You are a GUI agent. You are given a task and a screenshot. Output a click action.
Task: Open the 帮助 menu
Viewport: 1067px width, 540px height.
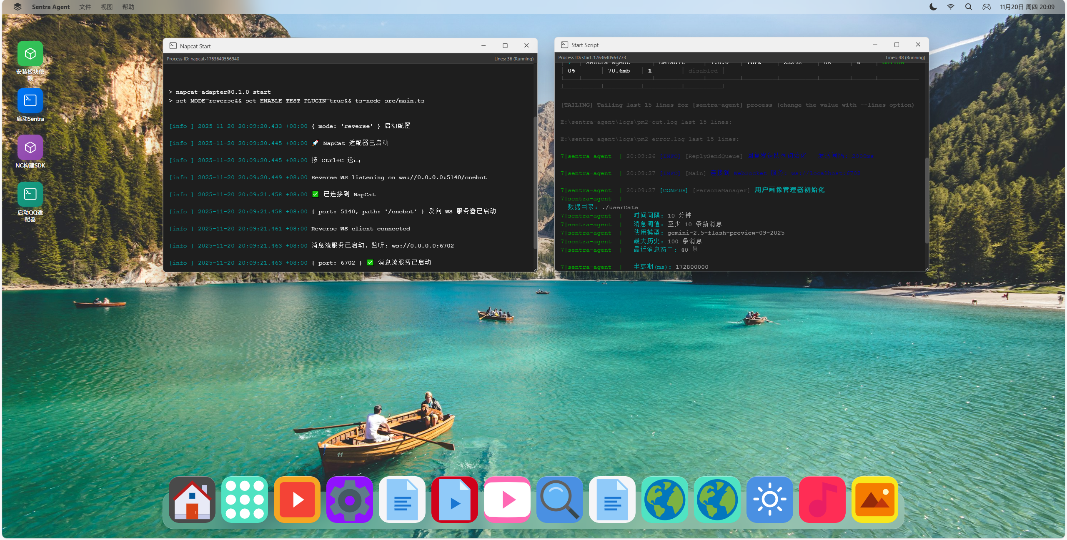tap(128, 7)
